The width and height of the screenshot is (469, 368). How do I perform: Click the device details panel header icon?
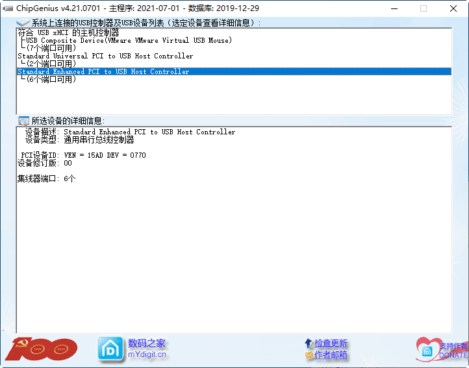coord(23,121)
